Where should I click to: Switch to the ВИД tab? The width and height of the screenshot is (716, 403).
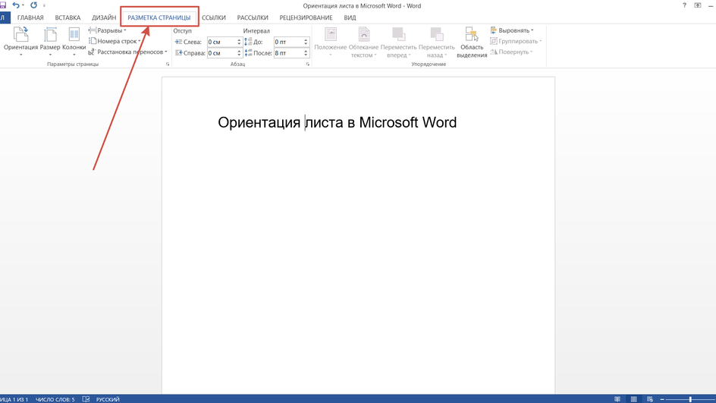350,17
